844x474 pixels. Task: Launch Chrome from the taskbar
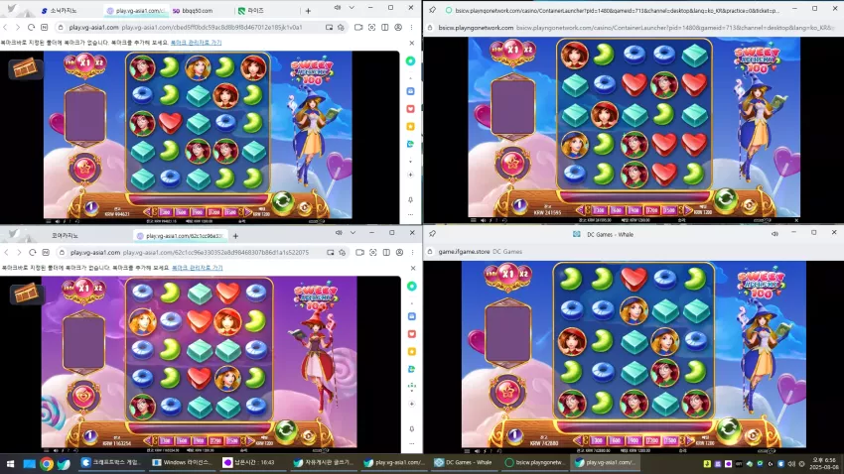point(47,463)
